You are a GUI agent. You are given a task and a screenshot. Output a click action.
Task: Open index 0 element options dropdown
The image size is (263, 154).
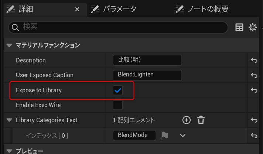pos(183,136)
